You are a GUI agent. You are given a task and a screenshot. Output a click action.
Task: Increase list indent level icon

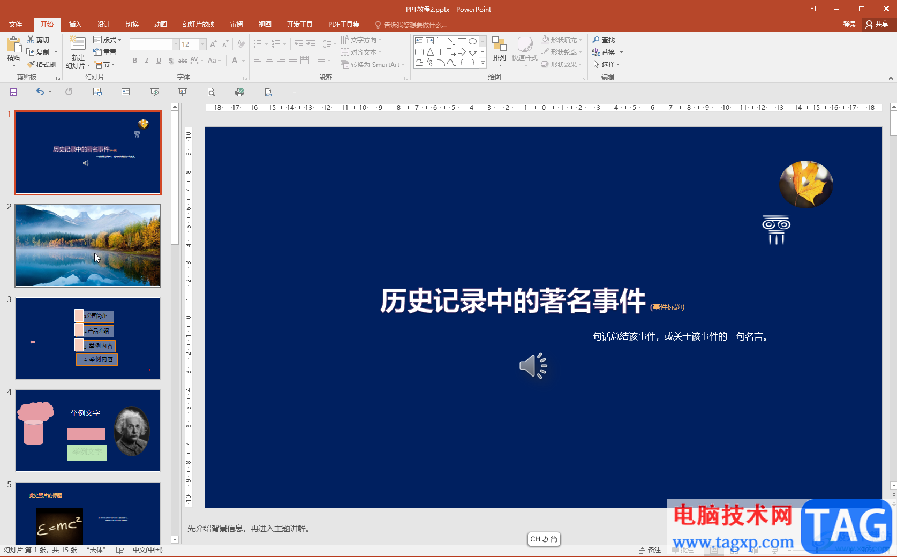(x=311, y=44)
